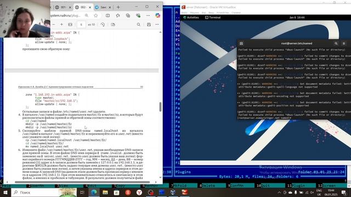Open Far Manager from the taskbar

(x=162, y=192)
